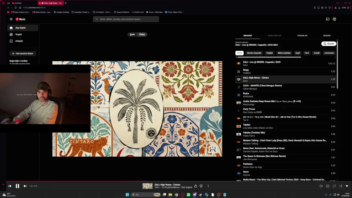Viewport: 352px width, 198px height.
Task: Open the Windows Start menu
Action: 127,195
